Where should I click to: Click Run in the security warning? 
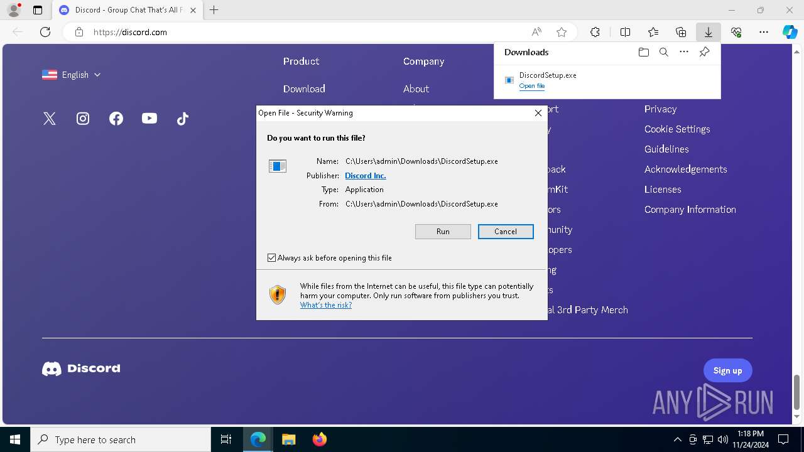[x=443, y=232]
